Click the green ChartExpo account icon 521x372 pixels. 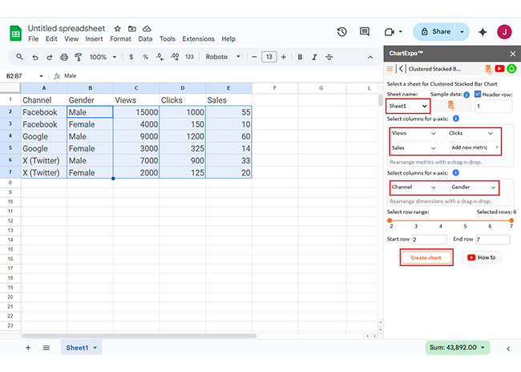pyautogui.click(x=511, y=68)
